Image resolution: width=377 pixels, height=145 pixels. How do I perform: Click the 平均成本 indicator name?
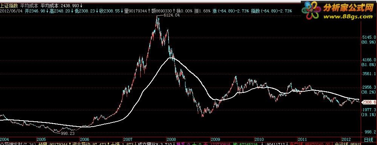[29, 5]
